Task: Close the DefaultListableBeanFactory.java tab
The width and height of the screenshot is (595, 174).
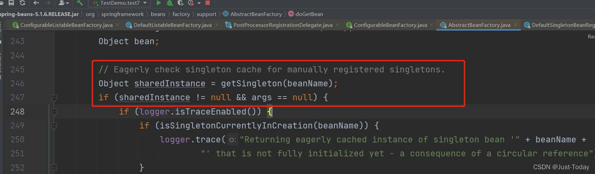Action: (217, 25)
